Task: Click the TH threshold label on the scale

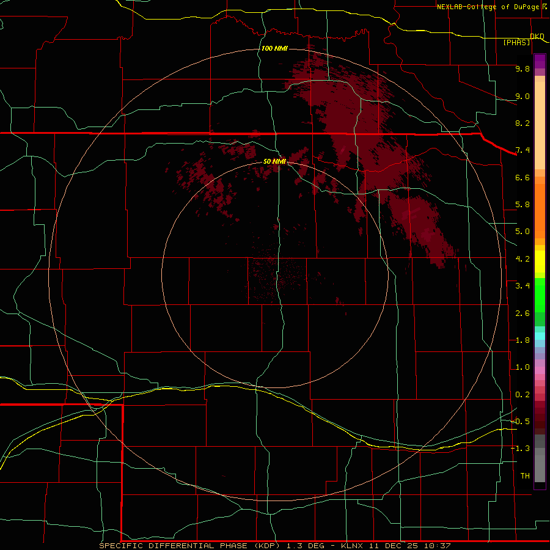Action: pyautogui.click(x=525, y=476)
